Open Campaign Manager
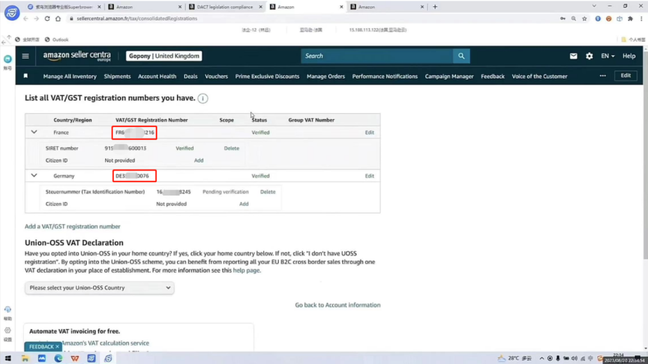 449,76
